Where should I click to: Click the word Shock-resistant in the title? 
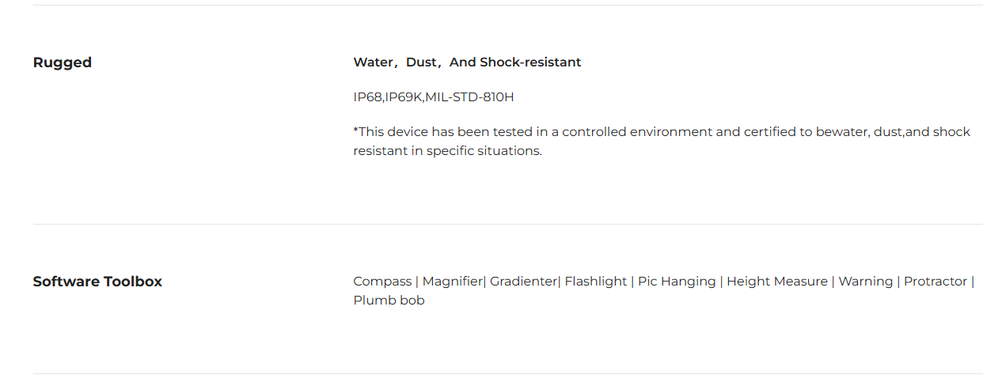[530, 62]
